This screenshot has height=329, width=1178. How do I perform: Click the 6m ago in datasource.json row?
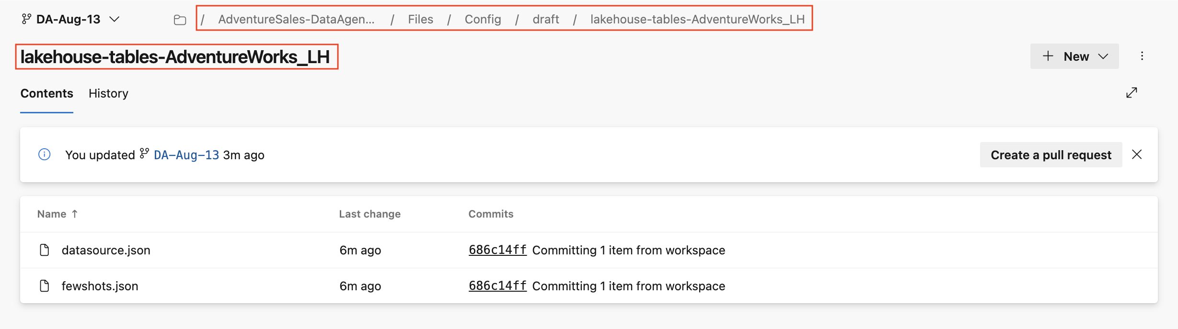click(360, 250)
